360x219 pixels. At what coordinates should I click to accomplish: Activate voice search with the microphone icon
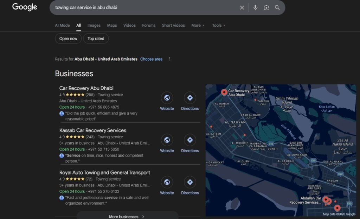tap(255, 7)
